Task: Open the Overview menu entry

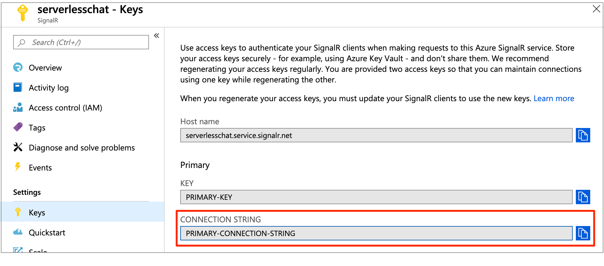Action: coord(45,67)
